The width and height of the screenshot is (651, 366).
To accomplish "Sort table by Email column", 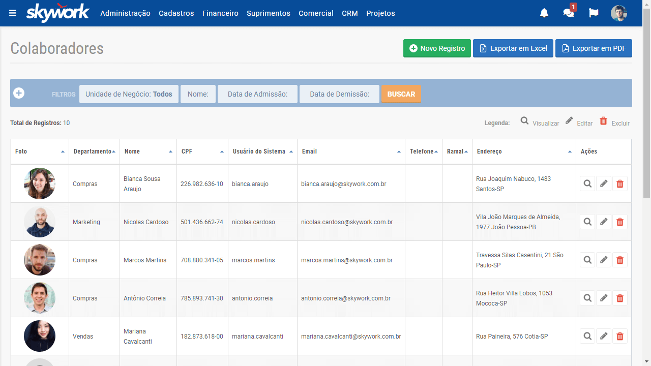I will point(350,151).
